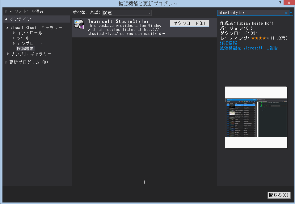Select the 検索結果 tree item
The height and width of the screenshot is (204, 295).
25,49
